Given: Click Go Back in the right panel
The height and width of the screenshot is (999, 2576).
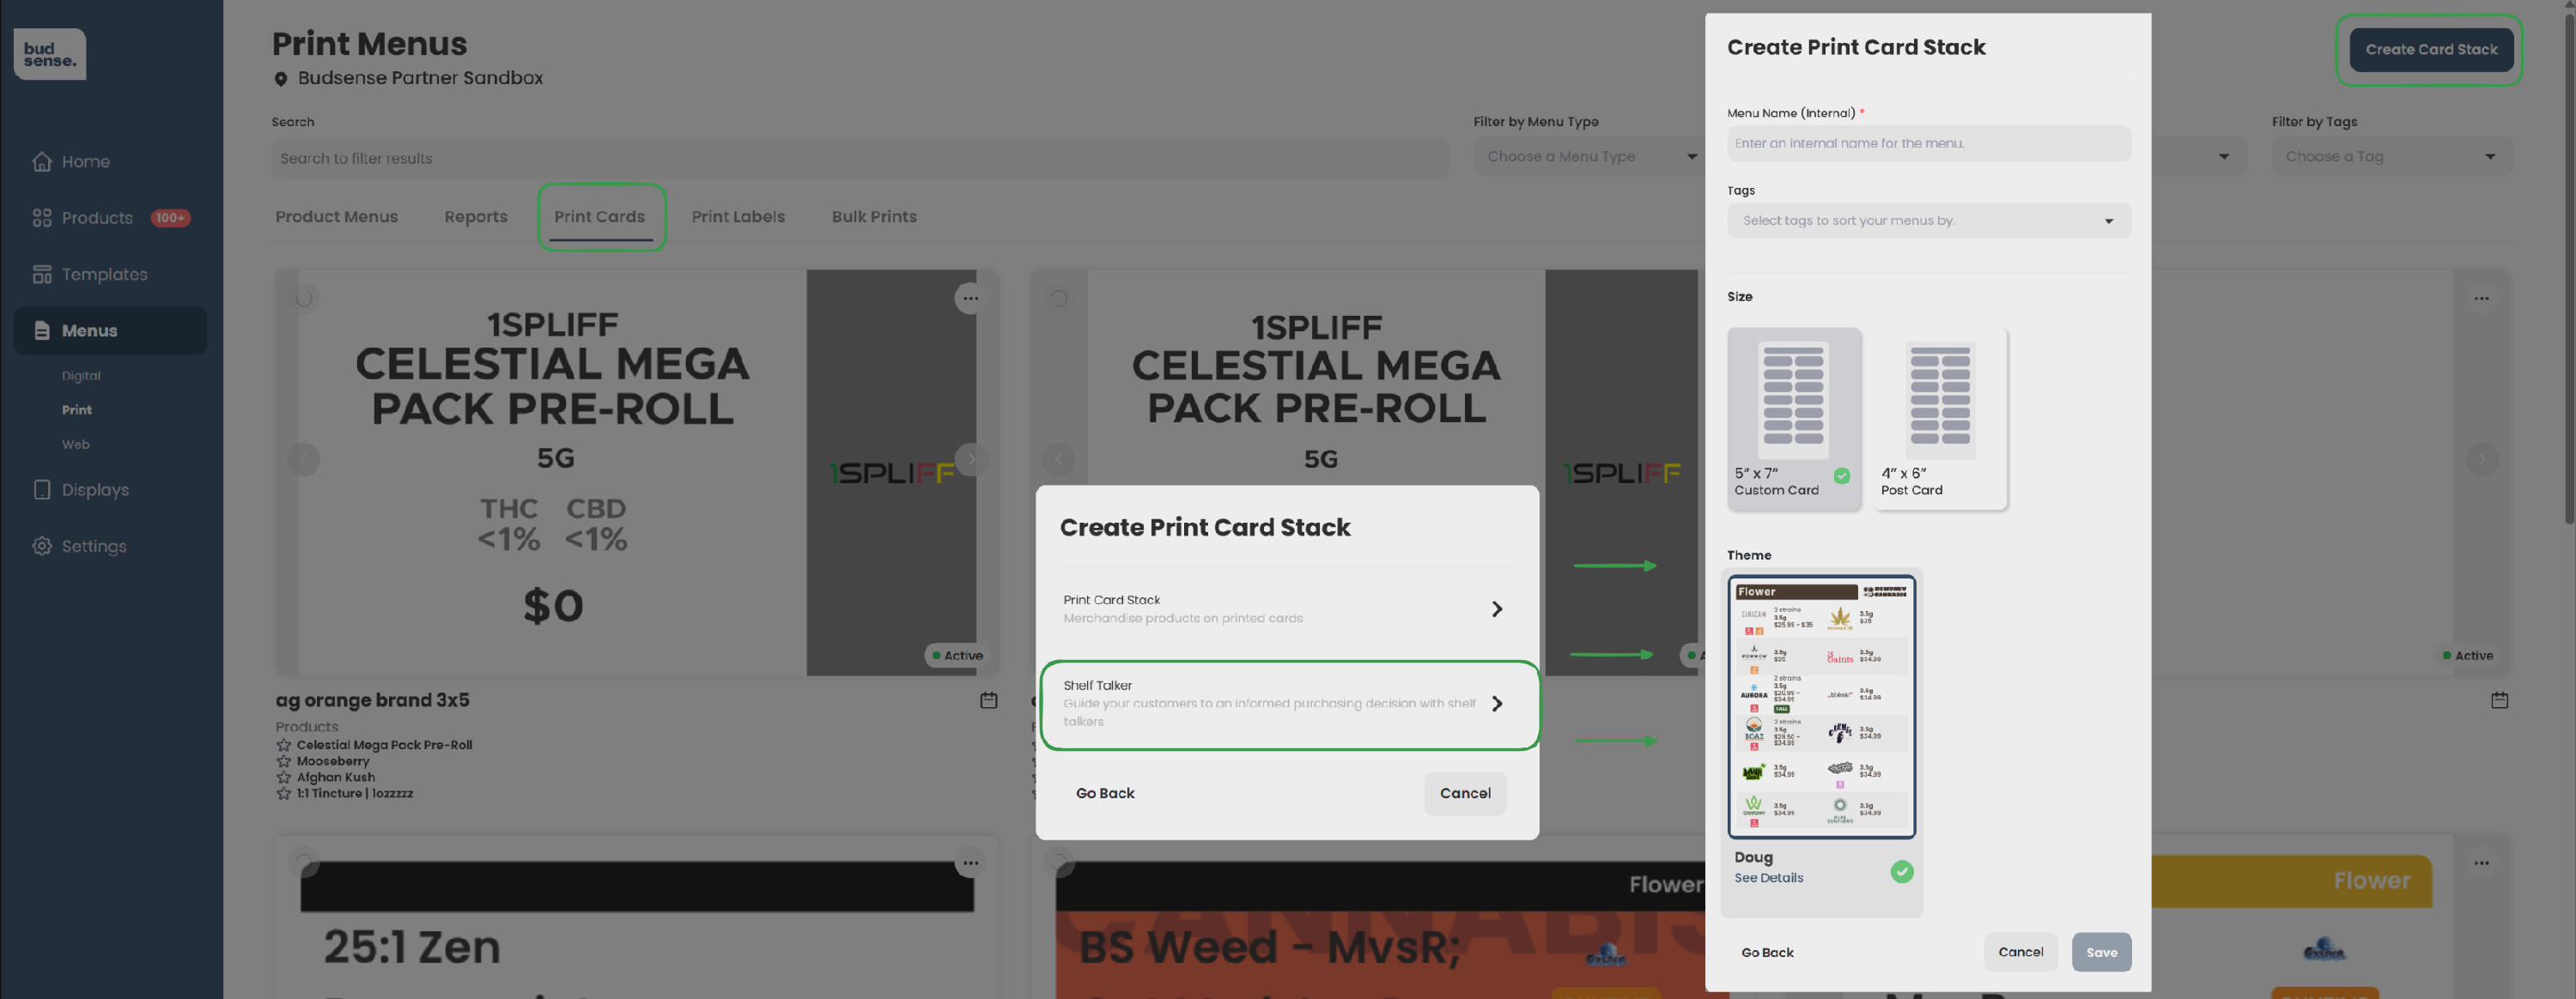Looking at the screenshot, I should point(1767,953).
